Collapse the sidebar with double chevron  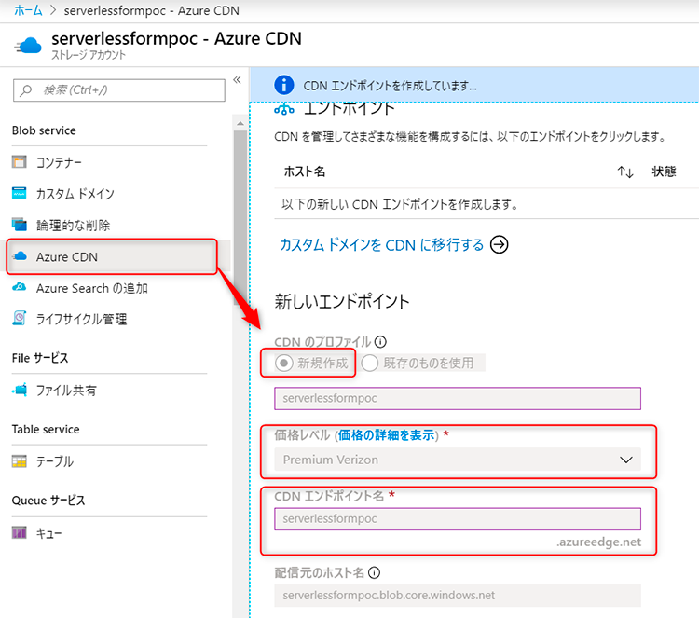point(237,80)
